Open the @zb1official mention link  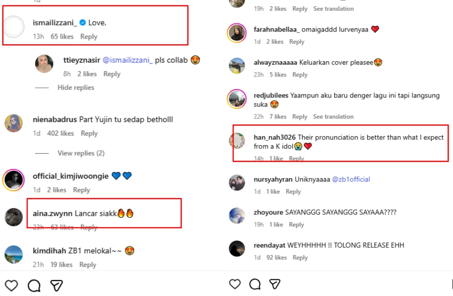(x=351, y=180)
